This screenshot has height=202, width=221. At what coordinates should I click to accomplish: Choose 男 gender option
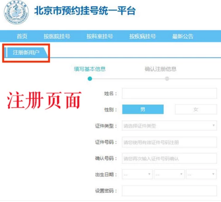click(143, 109)
